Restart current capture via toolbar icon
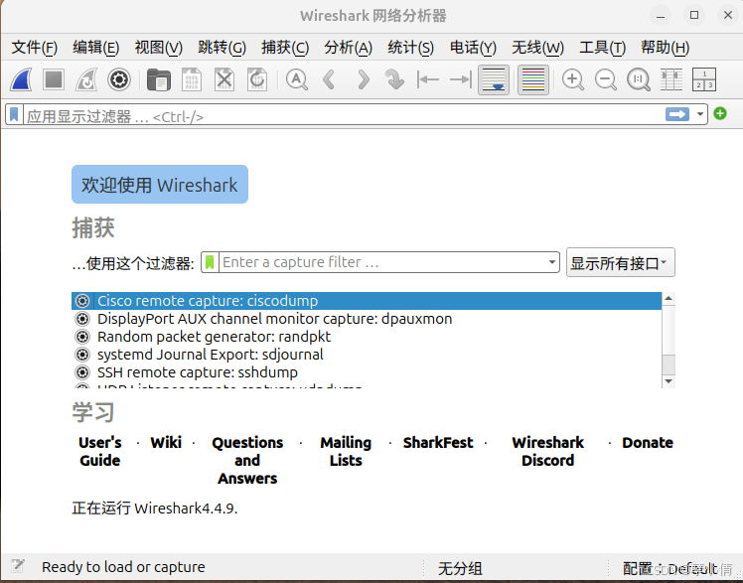 (x=86, y=79)
